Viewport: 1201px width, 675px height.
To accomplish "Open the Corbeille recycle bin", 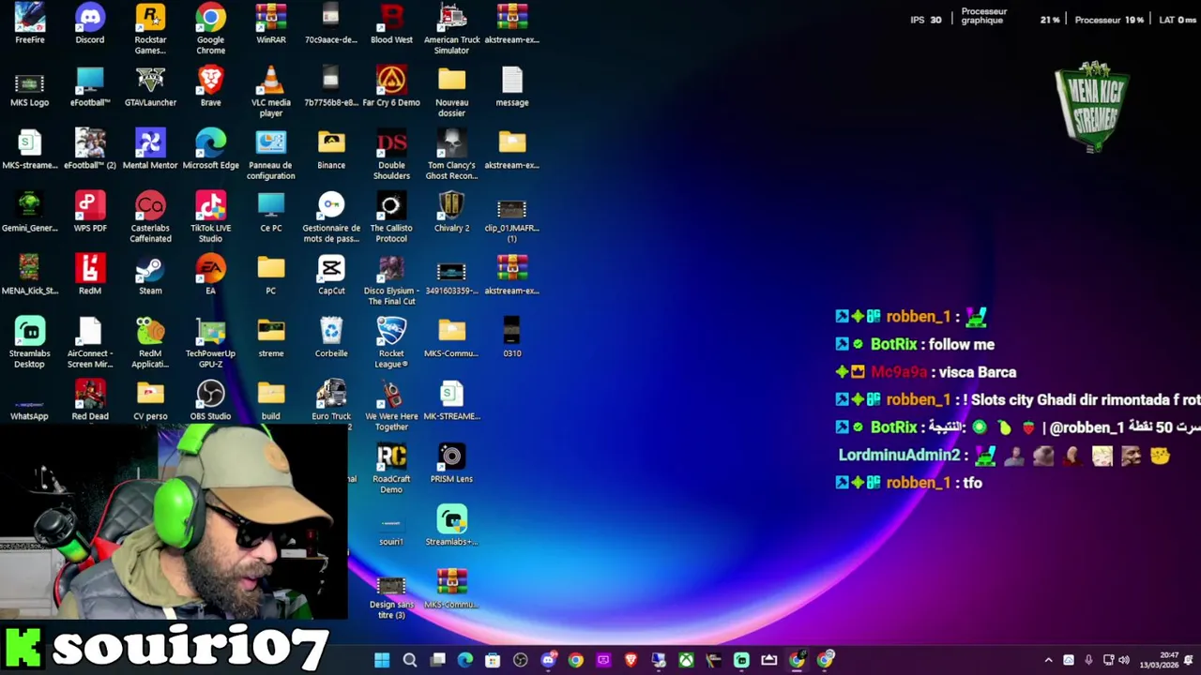I will pos(331,338).
